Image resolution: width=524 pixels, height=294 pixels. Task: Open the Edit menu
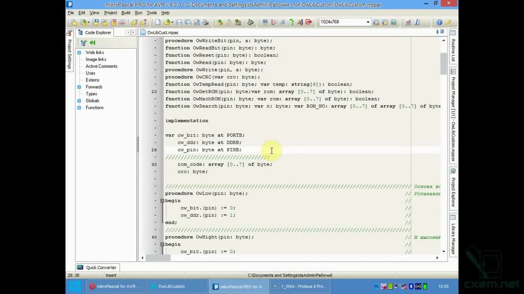tap(82, 13)
